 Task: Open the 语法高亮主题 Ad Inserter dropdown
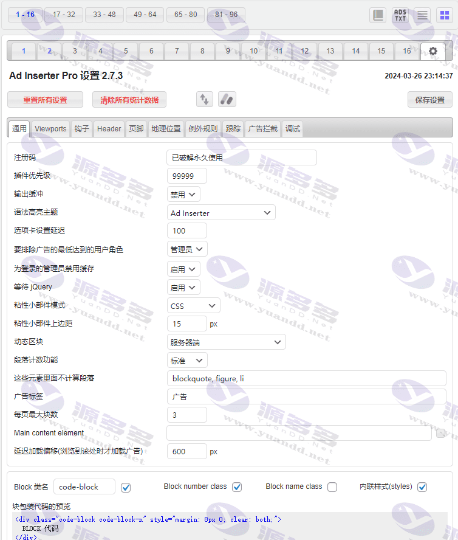coord(221,213)
